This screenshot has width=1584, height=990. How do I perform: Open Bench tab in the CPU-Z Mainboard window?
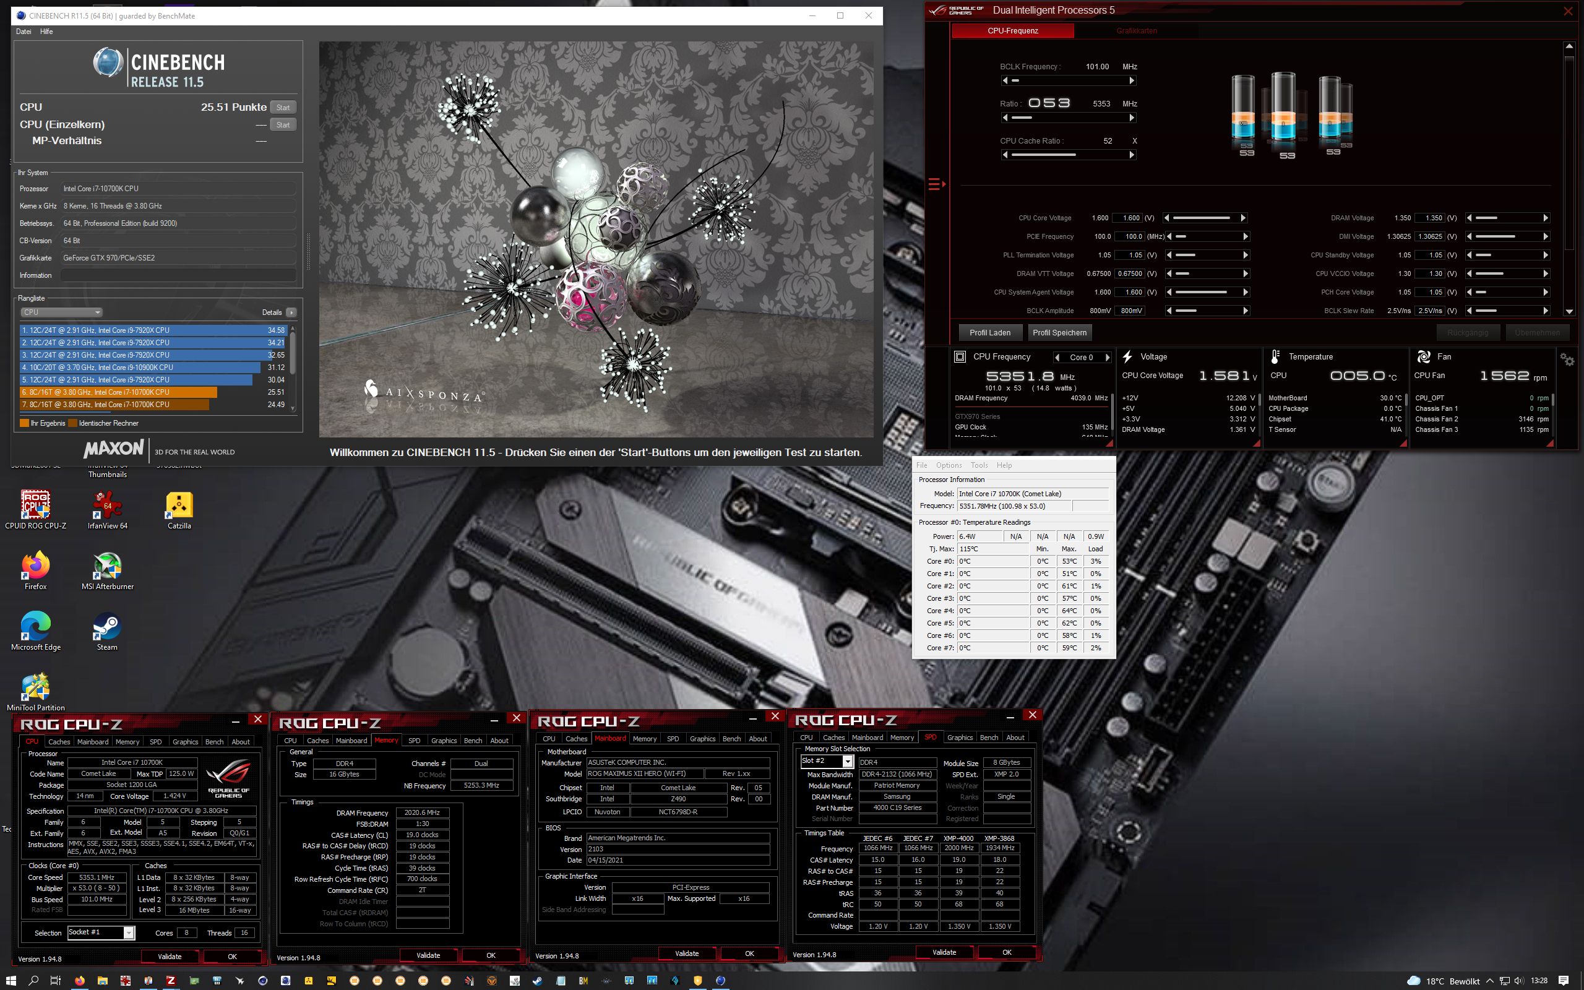[731, 739]
